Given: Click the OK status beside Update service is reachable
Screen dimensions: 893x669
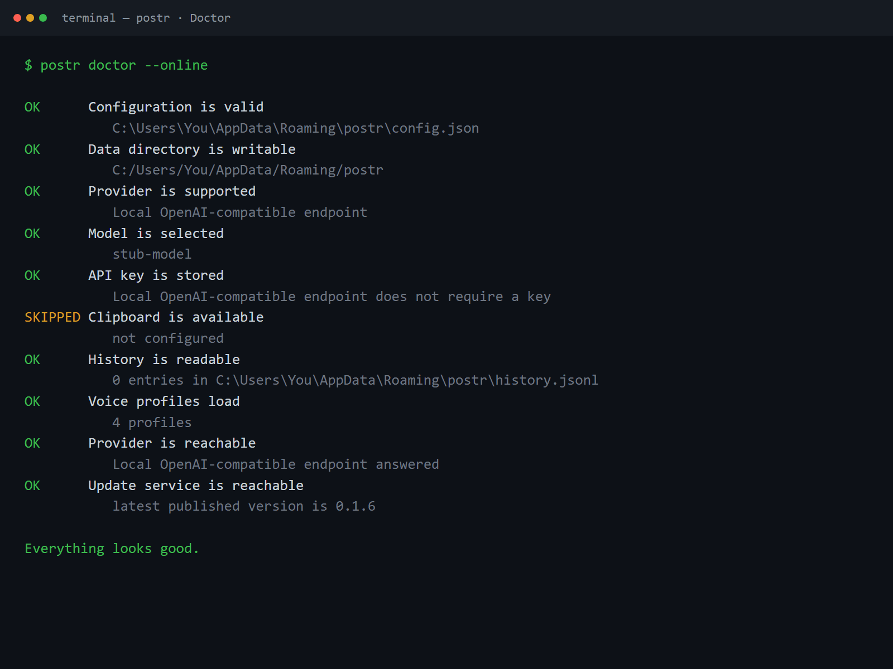Looking at the screenshot, I should (32, 486).
